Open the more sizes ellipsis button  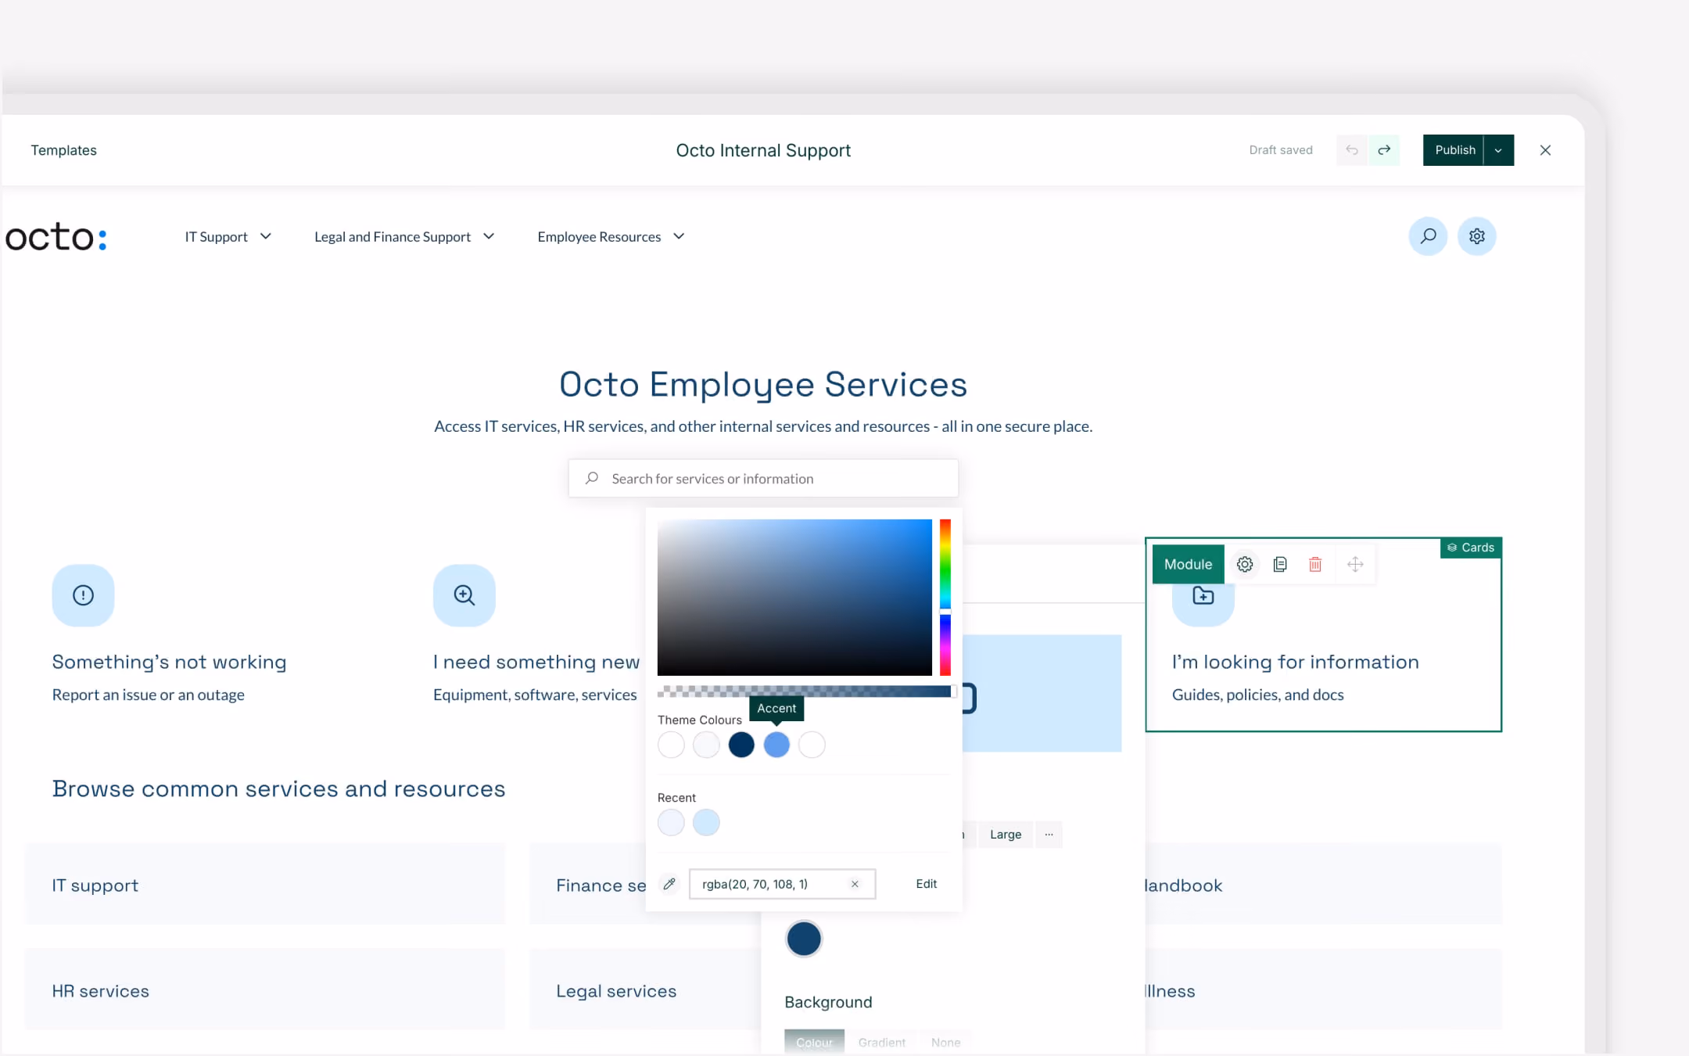point(1049,835)
